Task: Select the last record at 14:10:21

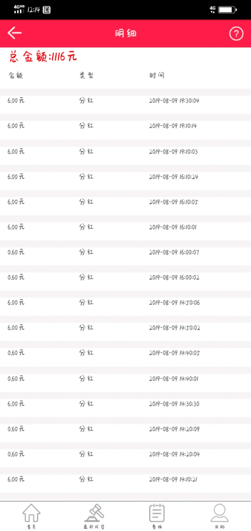Action: [125, 479]
